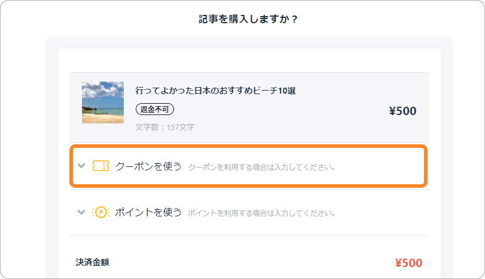Expand coupon section via its chevron arrow
The width and height of the screenshot is (485, 279).
(81, 166)
